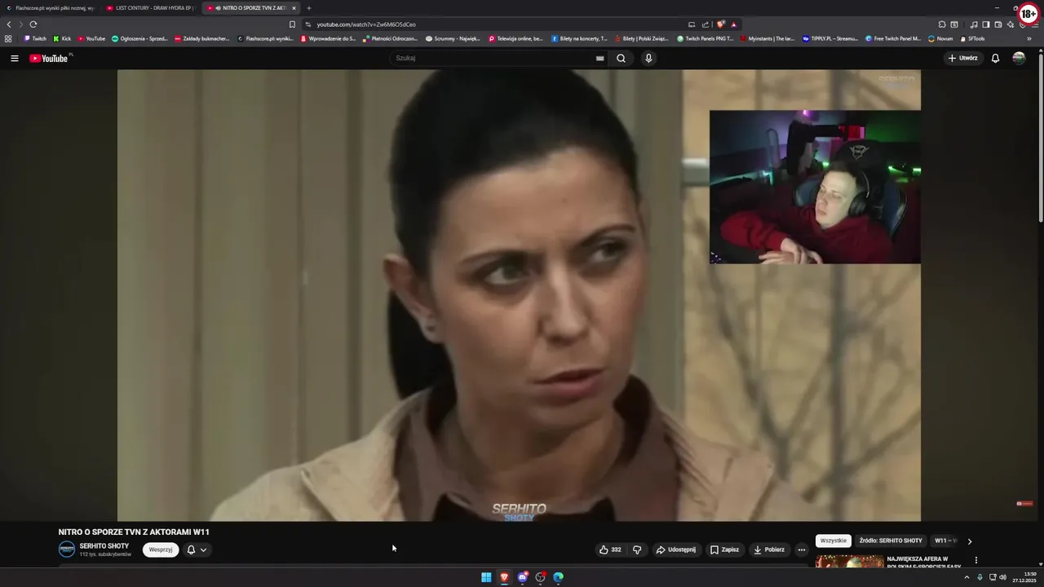The image size is (1044, 587).
Task: Click the Wesprzyj button
Action: (x=161, y=549)
